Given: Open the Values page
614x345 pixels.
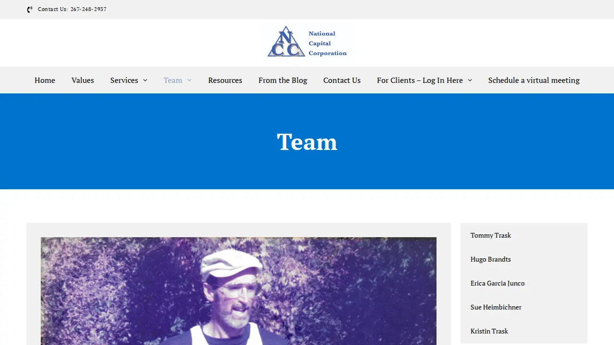Looking at the screenshot, I should (x=83, y=80).
